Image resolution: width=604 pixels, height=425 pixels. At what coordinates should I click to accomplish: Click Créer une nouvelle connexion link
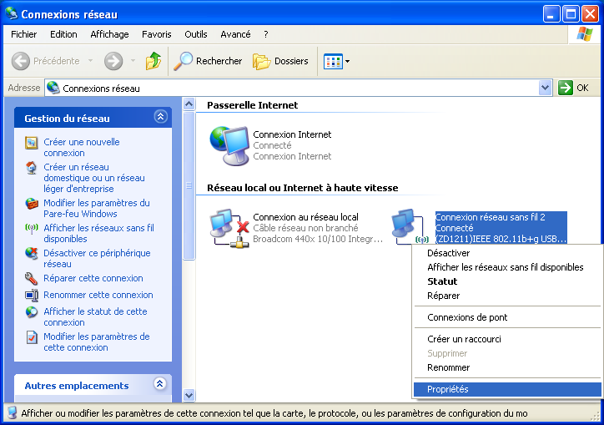coord(82,147)
